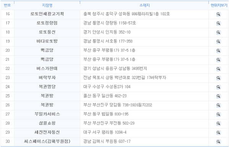This screenshot has height=147, width=229.
Task: Click address 부산 동구 범일동 830-195
Action: point(106,114)
